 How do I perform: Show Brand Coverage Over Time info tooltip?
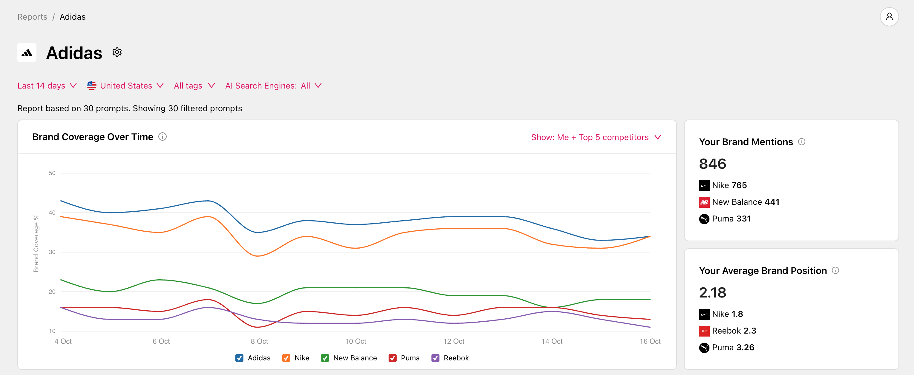[162, 137]
